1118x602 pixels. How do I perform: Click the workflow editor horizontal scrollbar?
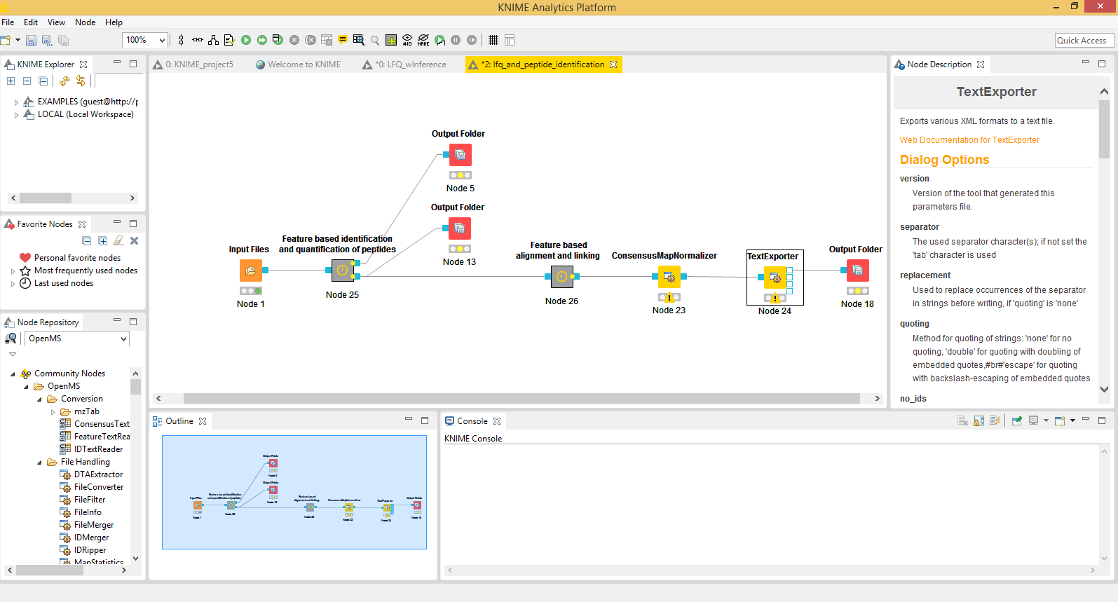point(521,398)
